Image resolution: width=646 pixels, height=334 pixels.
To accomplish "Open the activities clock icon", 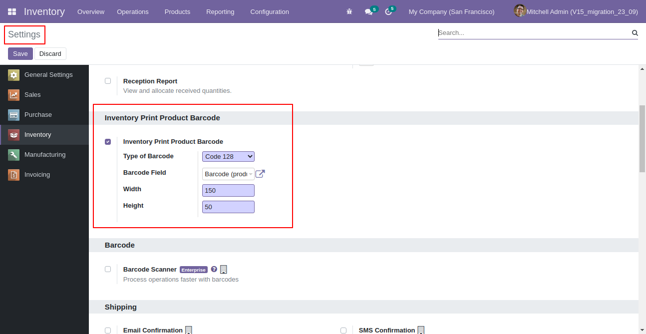I will (388, 11).
